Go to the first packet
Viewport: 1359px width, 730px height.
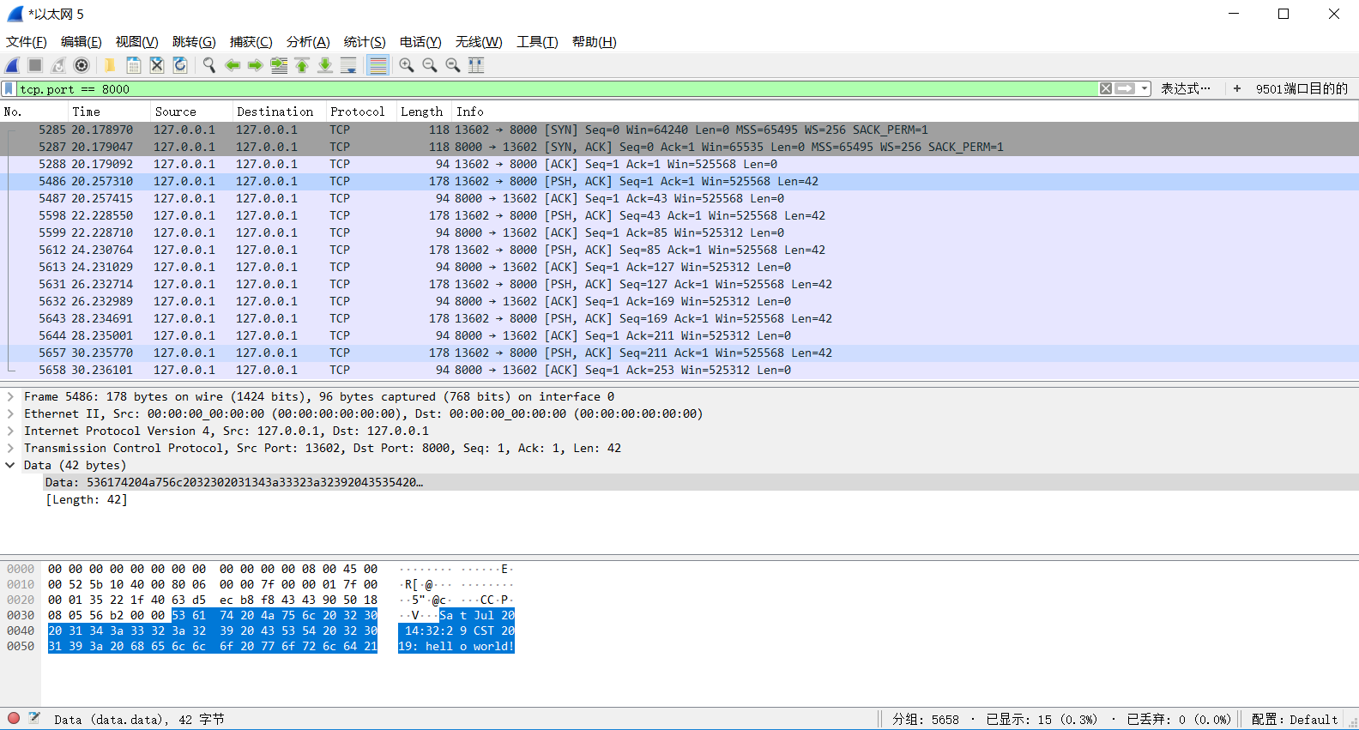tap(302, 65)
